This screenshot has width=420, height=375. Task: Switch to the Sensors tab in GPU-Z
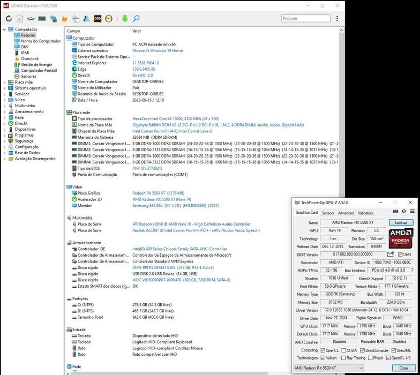point(328,213)
